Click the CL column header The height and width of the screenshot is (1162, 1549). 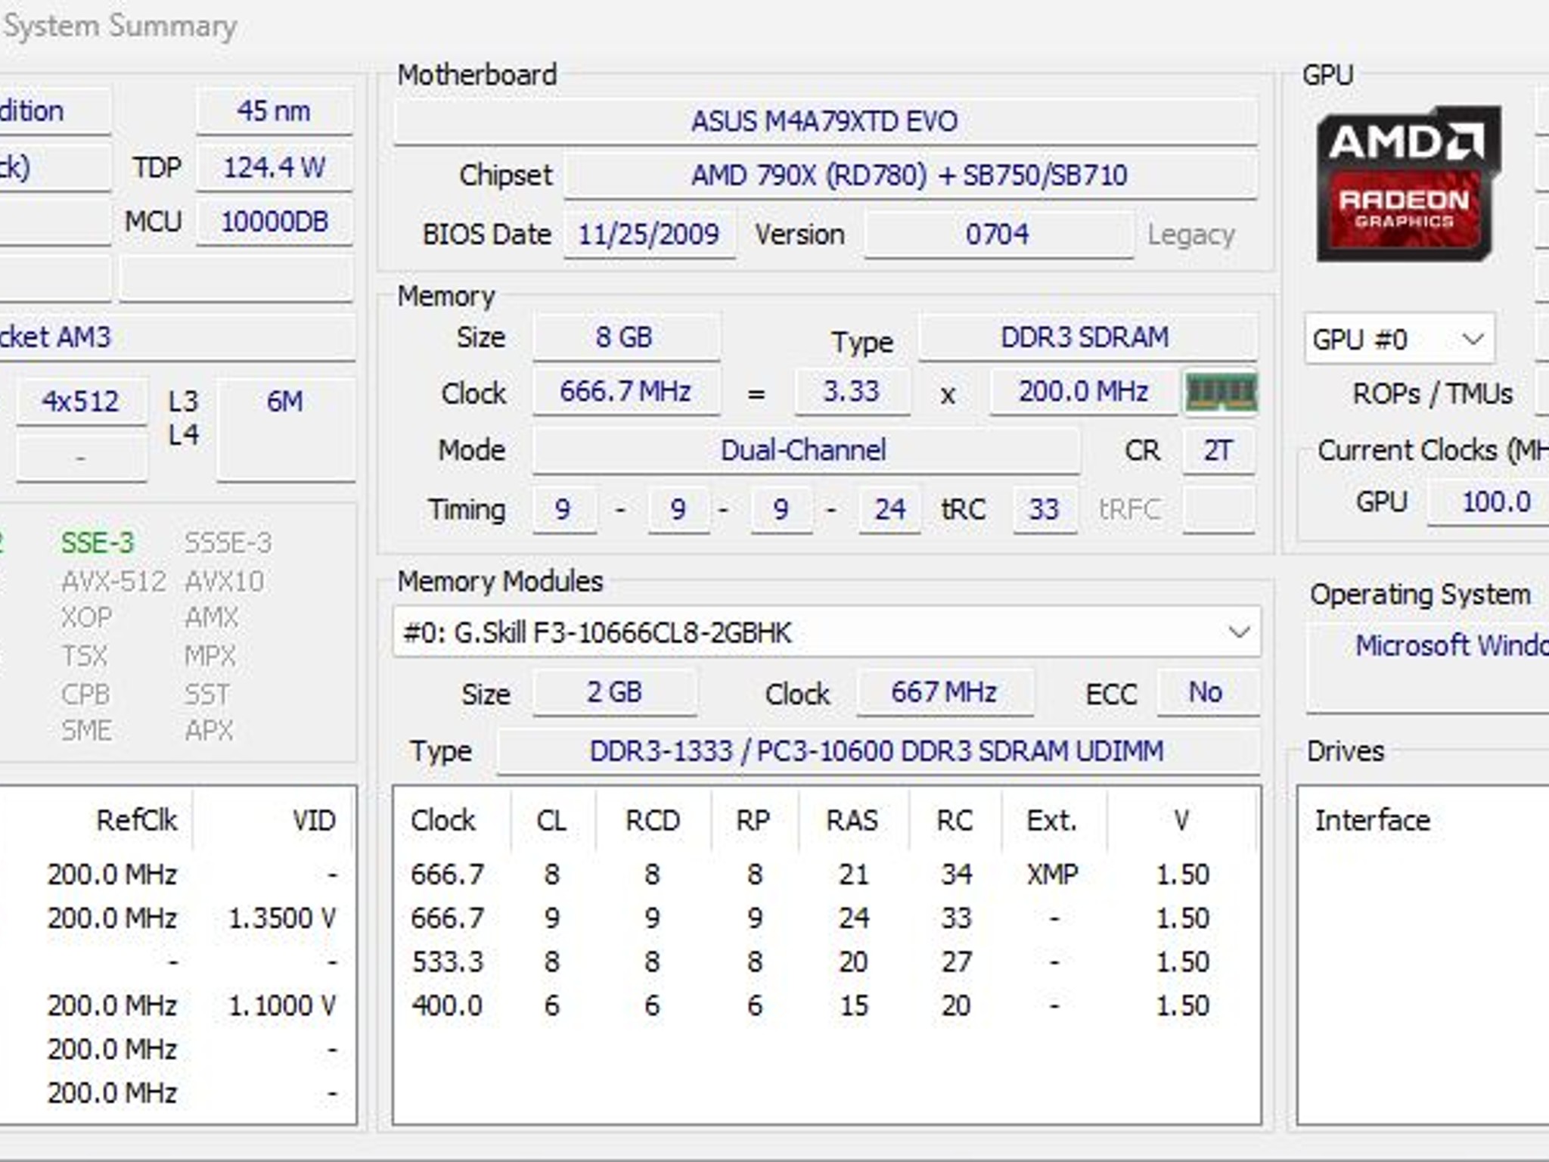[x=551, y=821]
